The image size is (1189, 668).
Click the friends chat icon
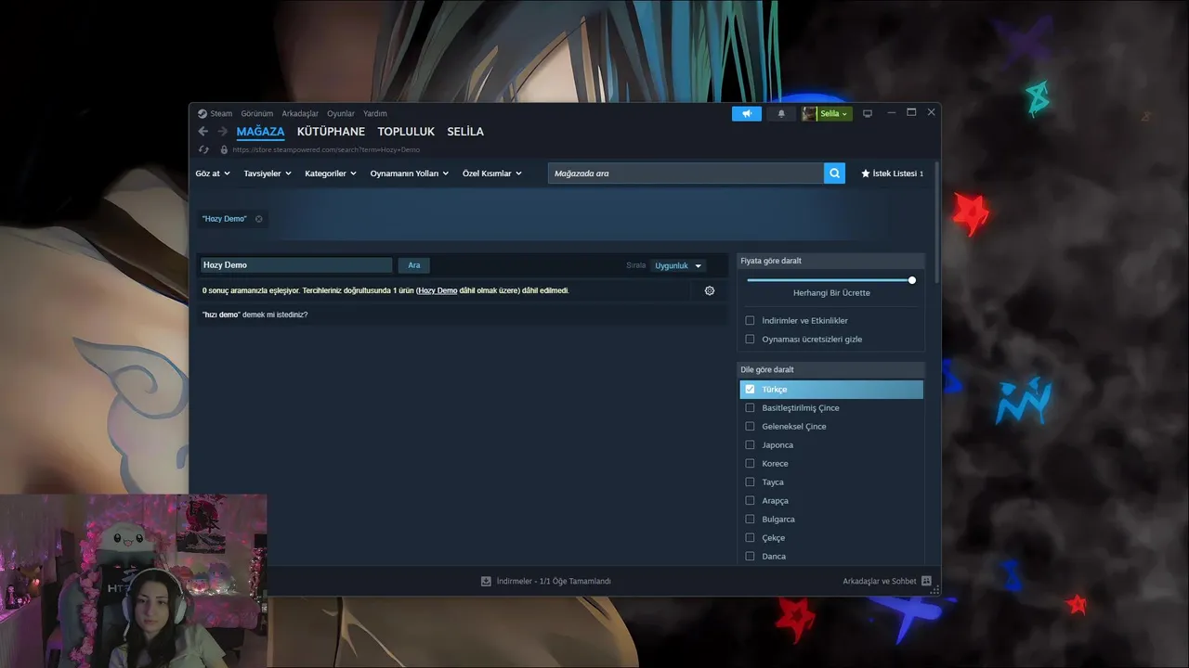click(x=926, y=582)
